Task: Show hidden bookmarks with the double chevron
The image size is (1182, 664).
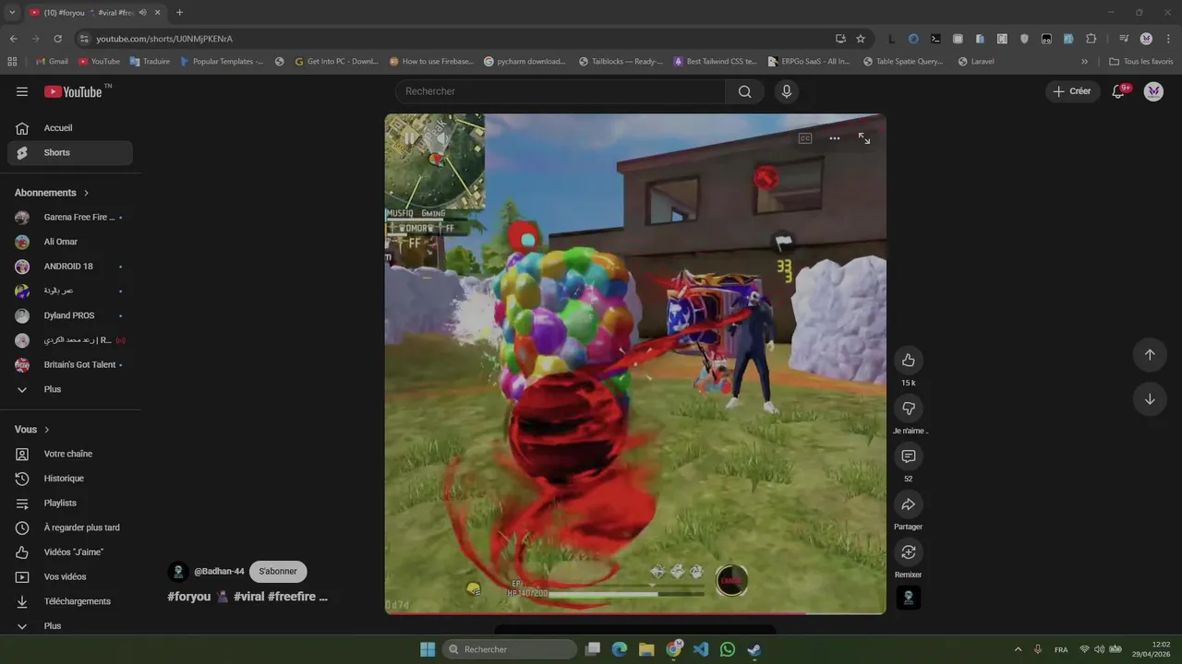Action: tap(1084, 62)
